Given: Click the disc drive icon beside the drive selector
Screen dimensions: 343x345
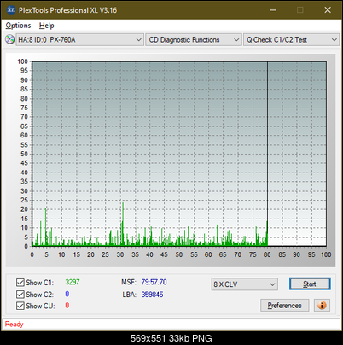Looking at the screenshot, I should [9, 39].
